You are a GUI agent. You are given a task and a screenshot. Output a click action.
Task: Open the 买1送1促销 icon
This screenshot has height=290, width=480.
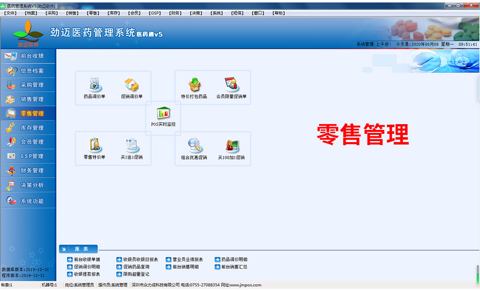click(x=131, y=149)
